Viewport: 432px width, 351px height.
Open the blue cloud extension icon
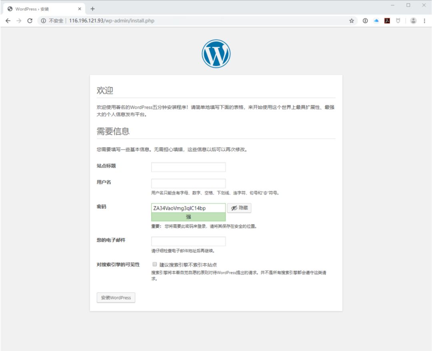pyautogui.click(x=376, y=21)
